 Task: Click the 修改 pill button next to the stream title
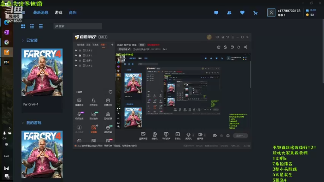142,45
